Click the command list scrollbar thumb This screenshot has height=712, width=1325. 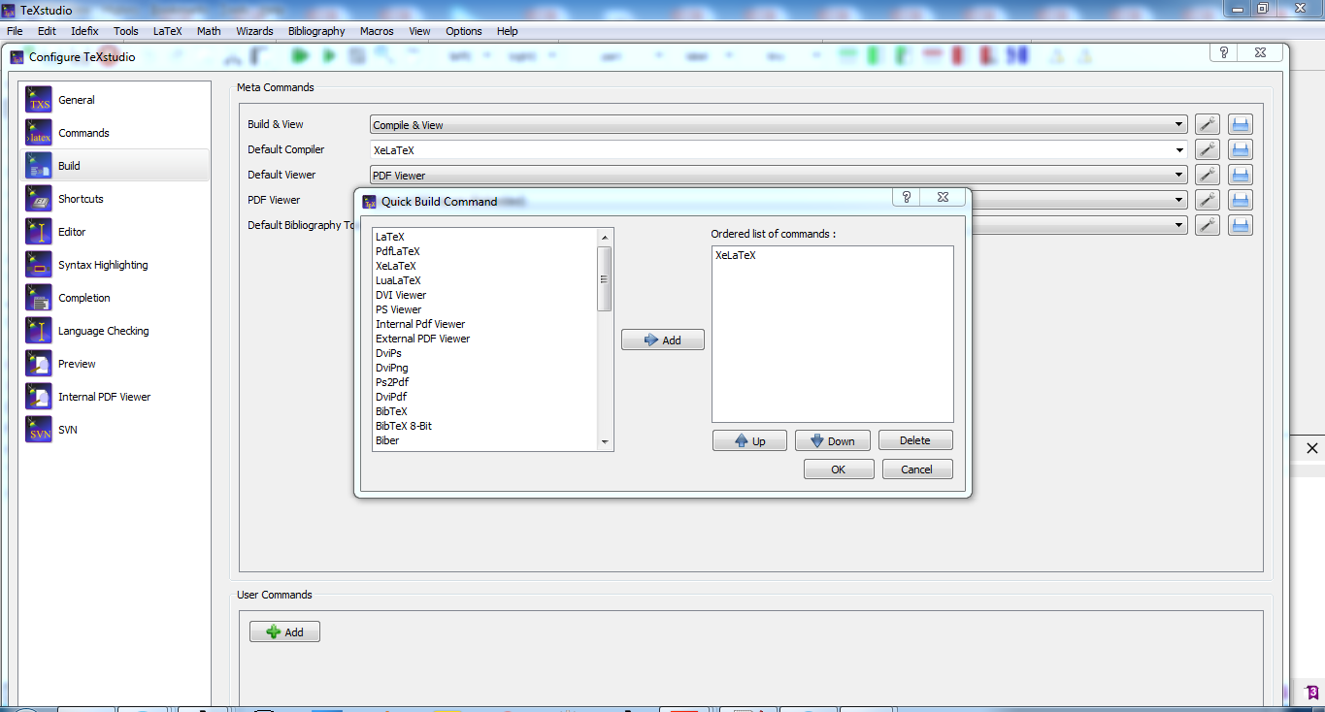coord(604,278)
